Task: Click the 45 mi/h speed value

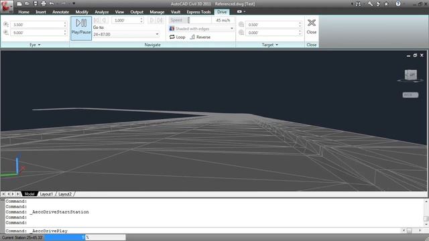Action: click(223, 20)
